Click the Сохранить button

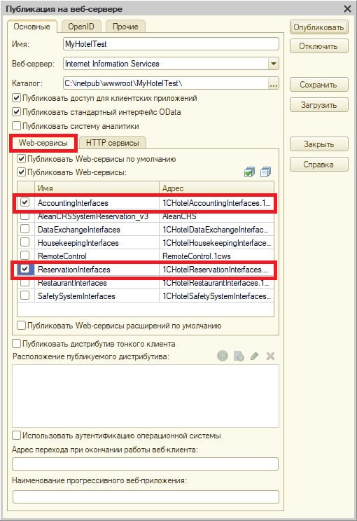click(318, 85)
